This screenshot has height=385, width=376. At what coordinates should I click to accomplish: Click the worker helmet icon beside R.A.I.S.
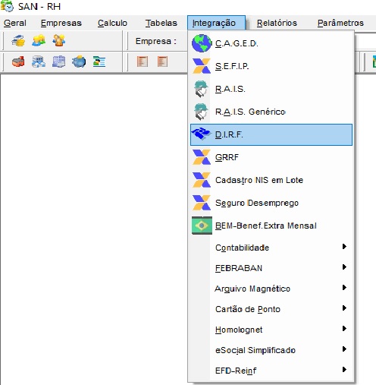click(201, 89)
